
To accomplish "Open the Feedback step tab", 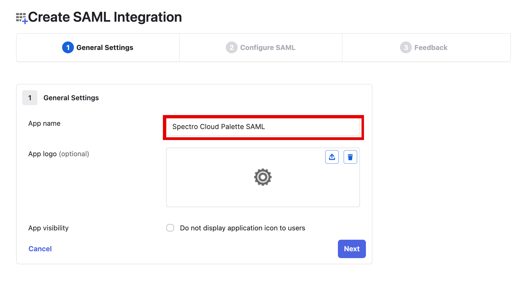I will point(426,48).
